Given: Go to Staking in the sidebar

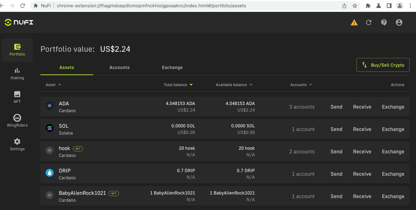Looking at the screenshot, I should pos(17,74).
